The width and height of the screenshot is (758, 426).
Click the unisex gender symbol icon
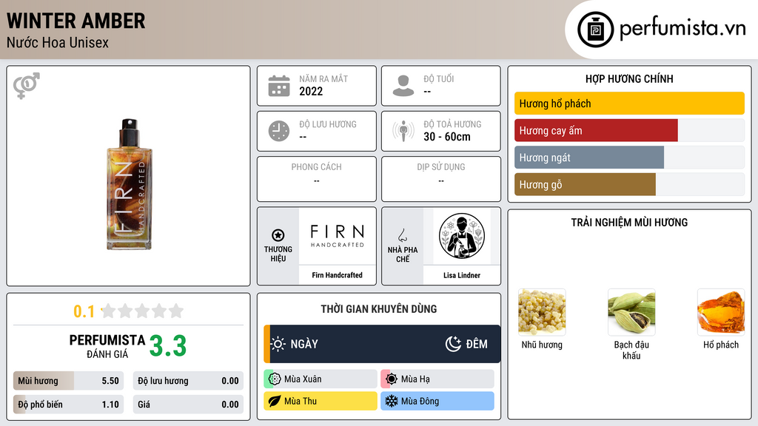[x=27, y=86]
